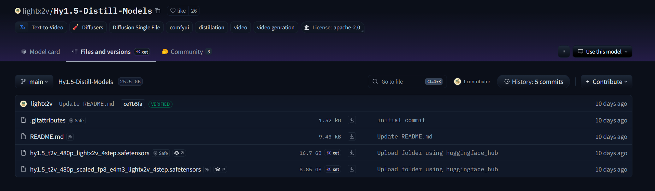Viewport: 655px width, 191px height.
Task: Click the Go to file search field
Action: pyautogui.click(x=407, y=82)
